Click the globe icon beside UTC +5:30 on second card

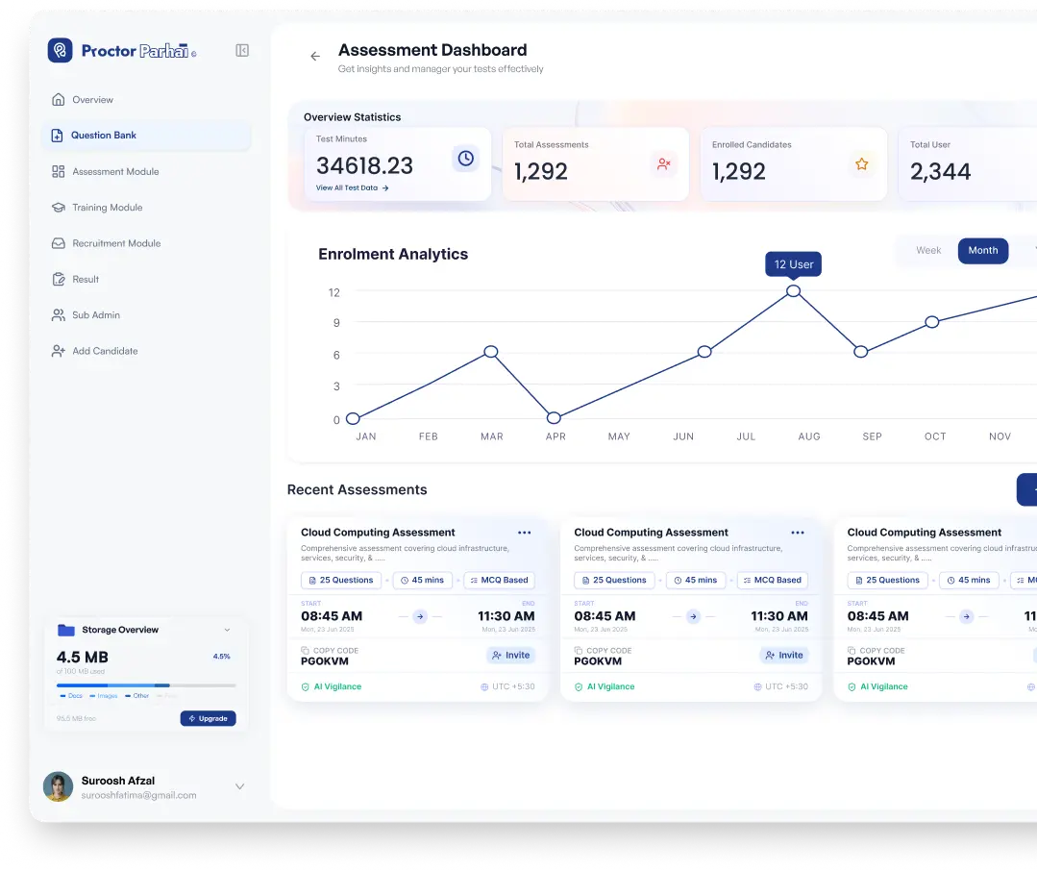click(758, 687)
